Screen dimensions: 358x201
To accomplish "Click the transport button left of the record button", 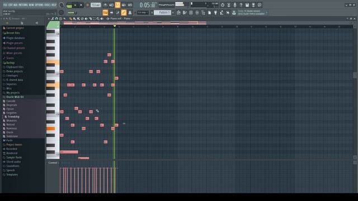I will pos(81,5).
